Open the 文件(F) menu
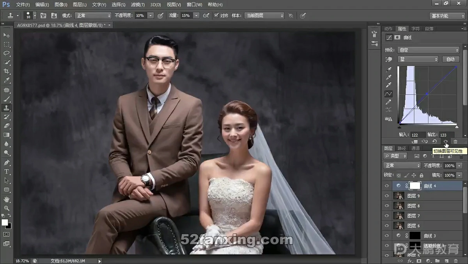The height and width of the screenshot is (264, 468). (x=23, y=5)
